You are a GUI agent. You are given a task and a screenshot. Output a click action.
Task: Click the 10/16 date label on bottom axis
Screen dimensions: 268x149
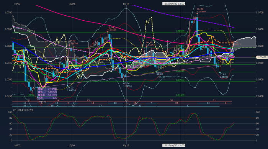tap(126, 146)
